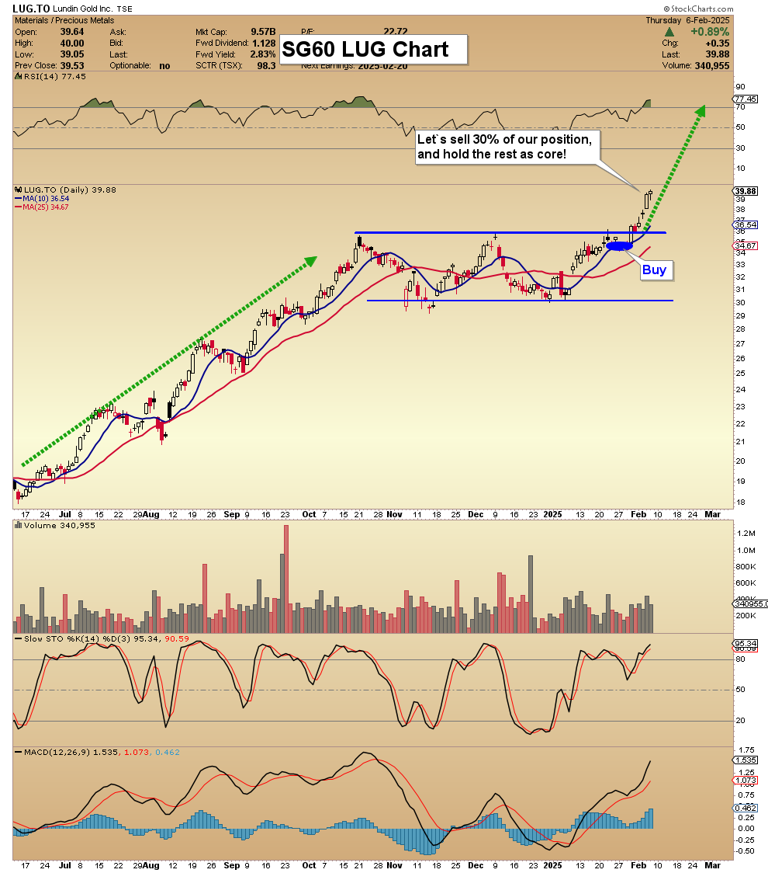Click the 39.88 last price axis tag
The height and width of the screenshot is (873, 768).
746,191
